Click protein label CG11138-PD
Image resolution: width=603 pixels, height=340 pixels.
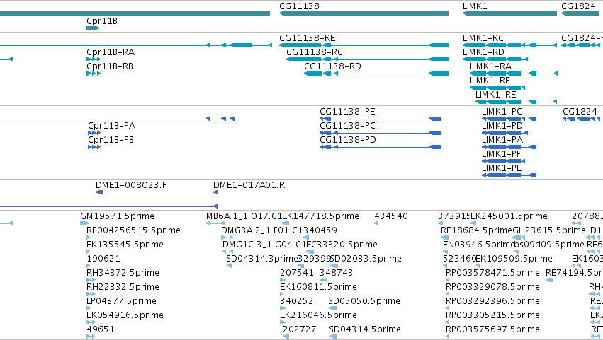[348, 140]
